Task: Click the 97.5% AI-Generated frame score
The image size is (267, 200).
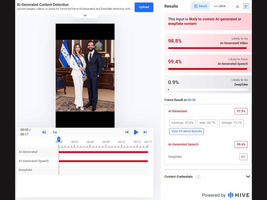Action: point(241,111)
